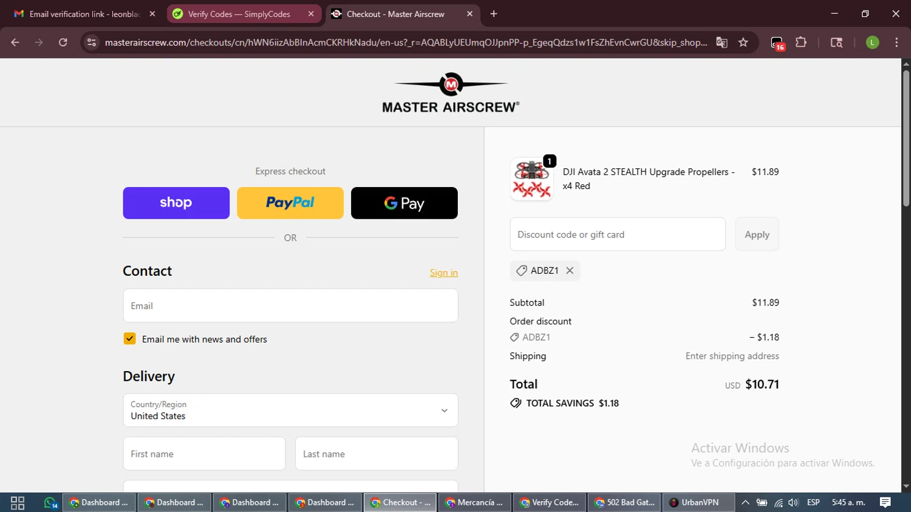The width and height of the screenshot is (911, 512).
Task: Pay with Google Pay button
Action: (404, 203)
